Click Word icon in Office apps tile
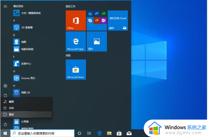The height and width of the screenshot is (137, 208). [x=97, y=14]
